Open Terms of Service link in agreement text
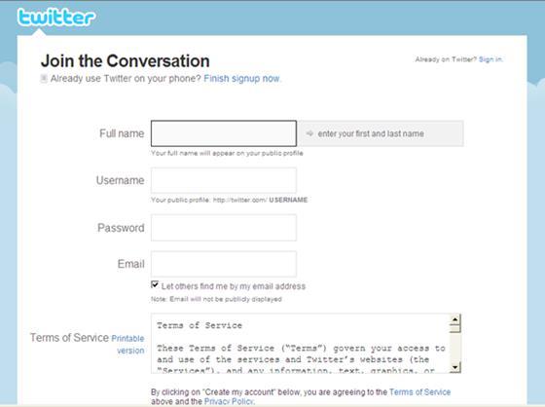545x407 pixels. tap(419, 392)
